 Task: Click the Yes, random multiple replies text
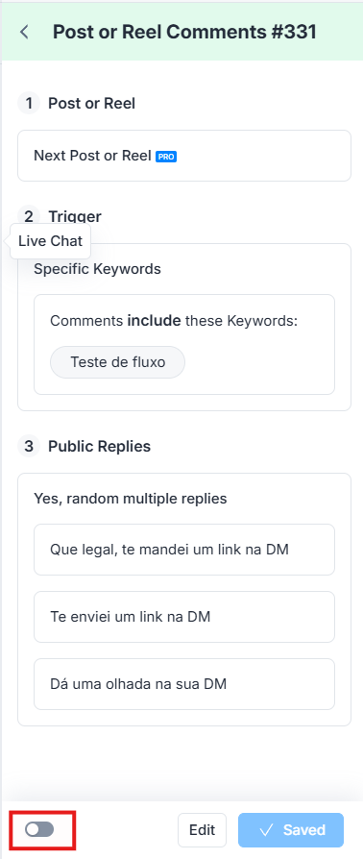pyautogui.click(x=131, y=499)
